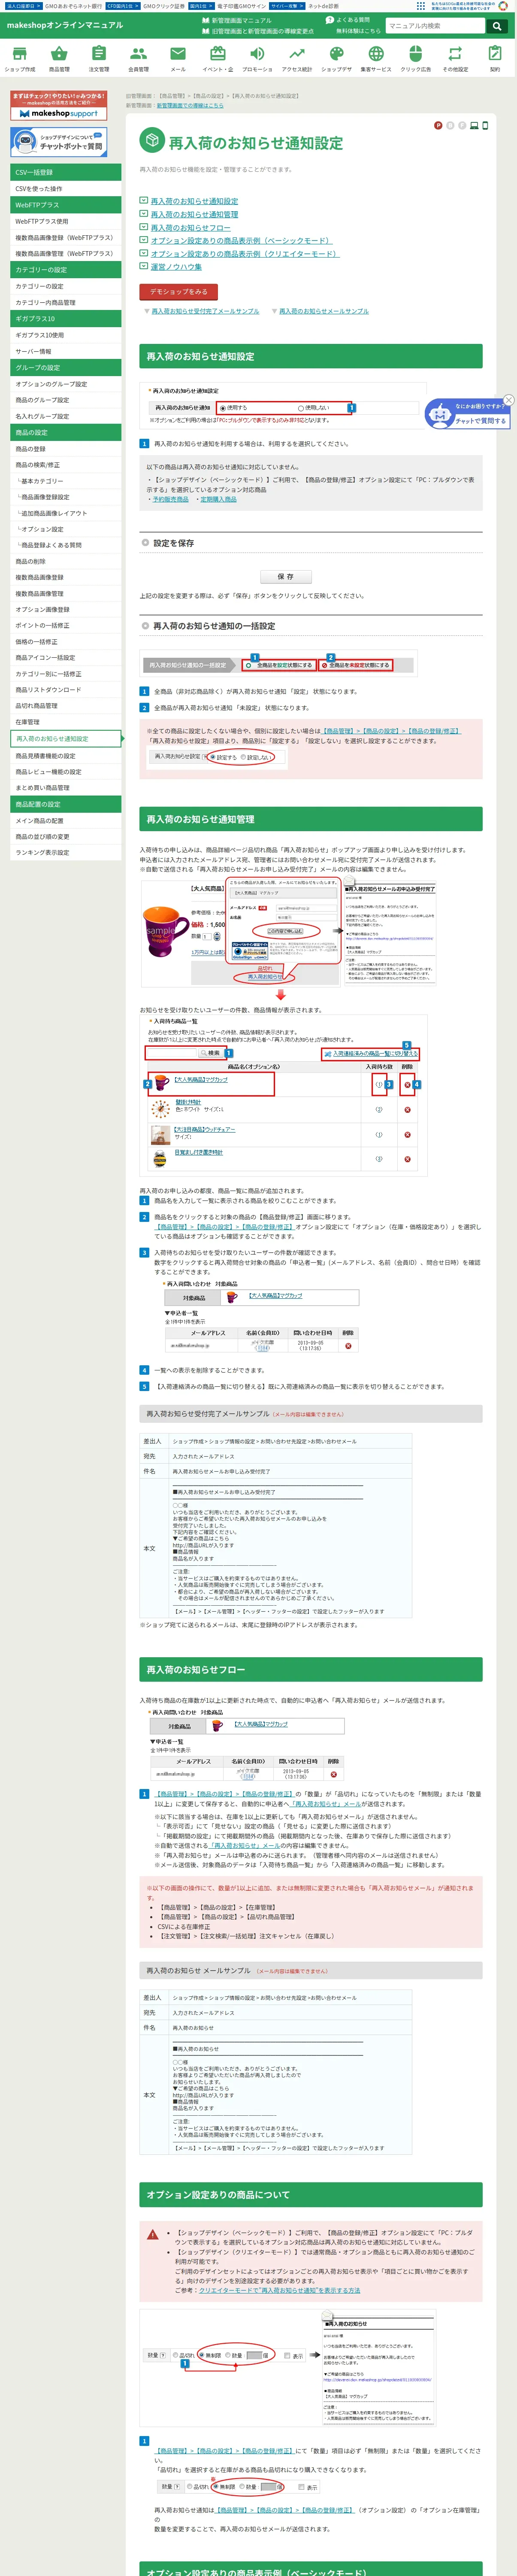Select サーバー情報 in sidebar
The height and width of the screenshot is (2576, 517).
pos(66,351)
